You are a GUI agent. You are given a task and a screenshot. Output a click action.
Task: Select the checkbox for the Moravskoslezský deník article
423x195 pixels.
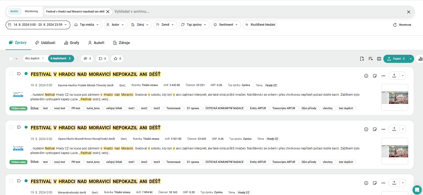[11, 181]
